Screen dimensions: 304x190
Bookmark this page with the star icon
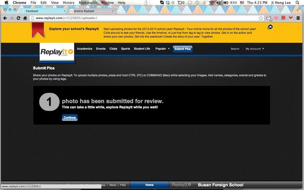[261, 18]
